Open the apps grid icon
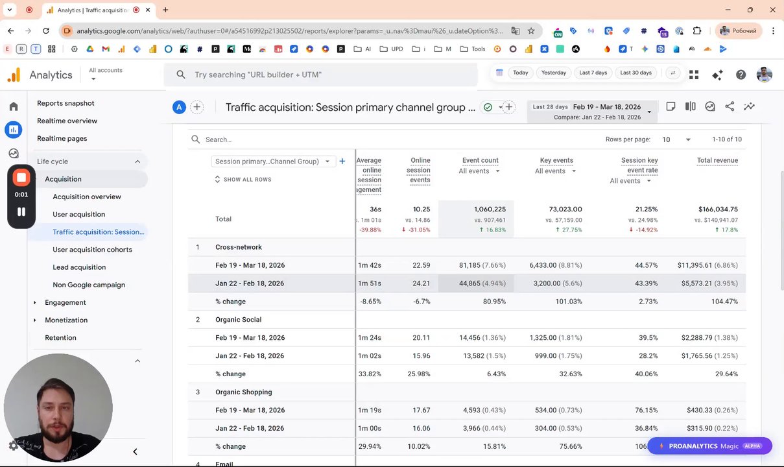This screenshot has width=784, height=467. tap(694, 75)
